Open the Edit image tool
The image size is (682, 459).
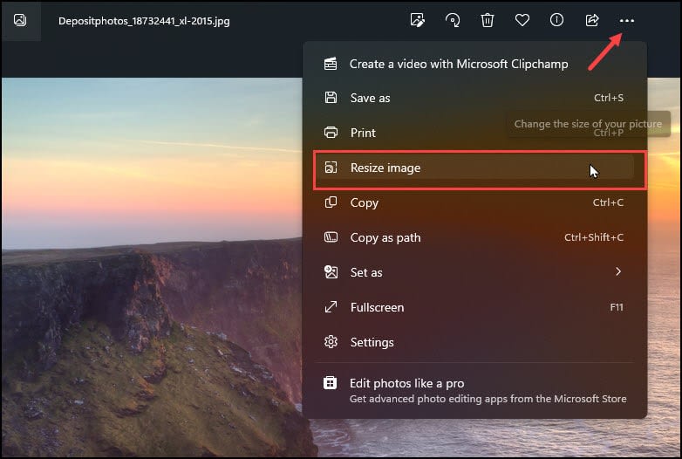coord(418,20)
